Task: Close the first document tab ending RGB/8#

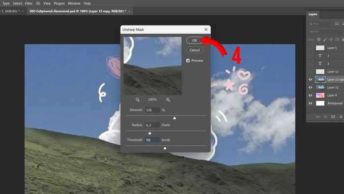Action: click(x=23, y=11)
